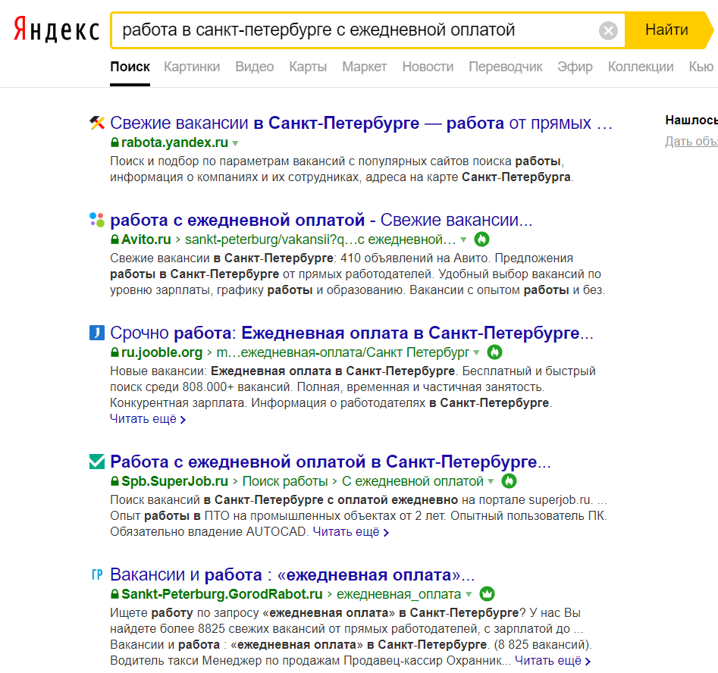Click green crown badge on GorodRabot result
This screenshot has width=718, height=673.
[488, 593]
